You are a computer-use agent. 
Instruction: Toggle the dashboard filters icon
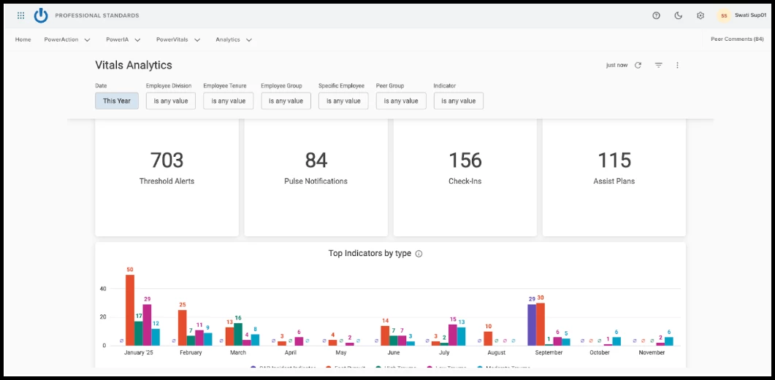point(658,65)
